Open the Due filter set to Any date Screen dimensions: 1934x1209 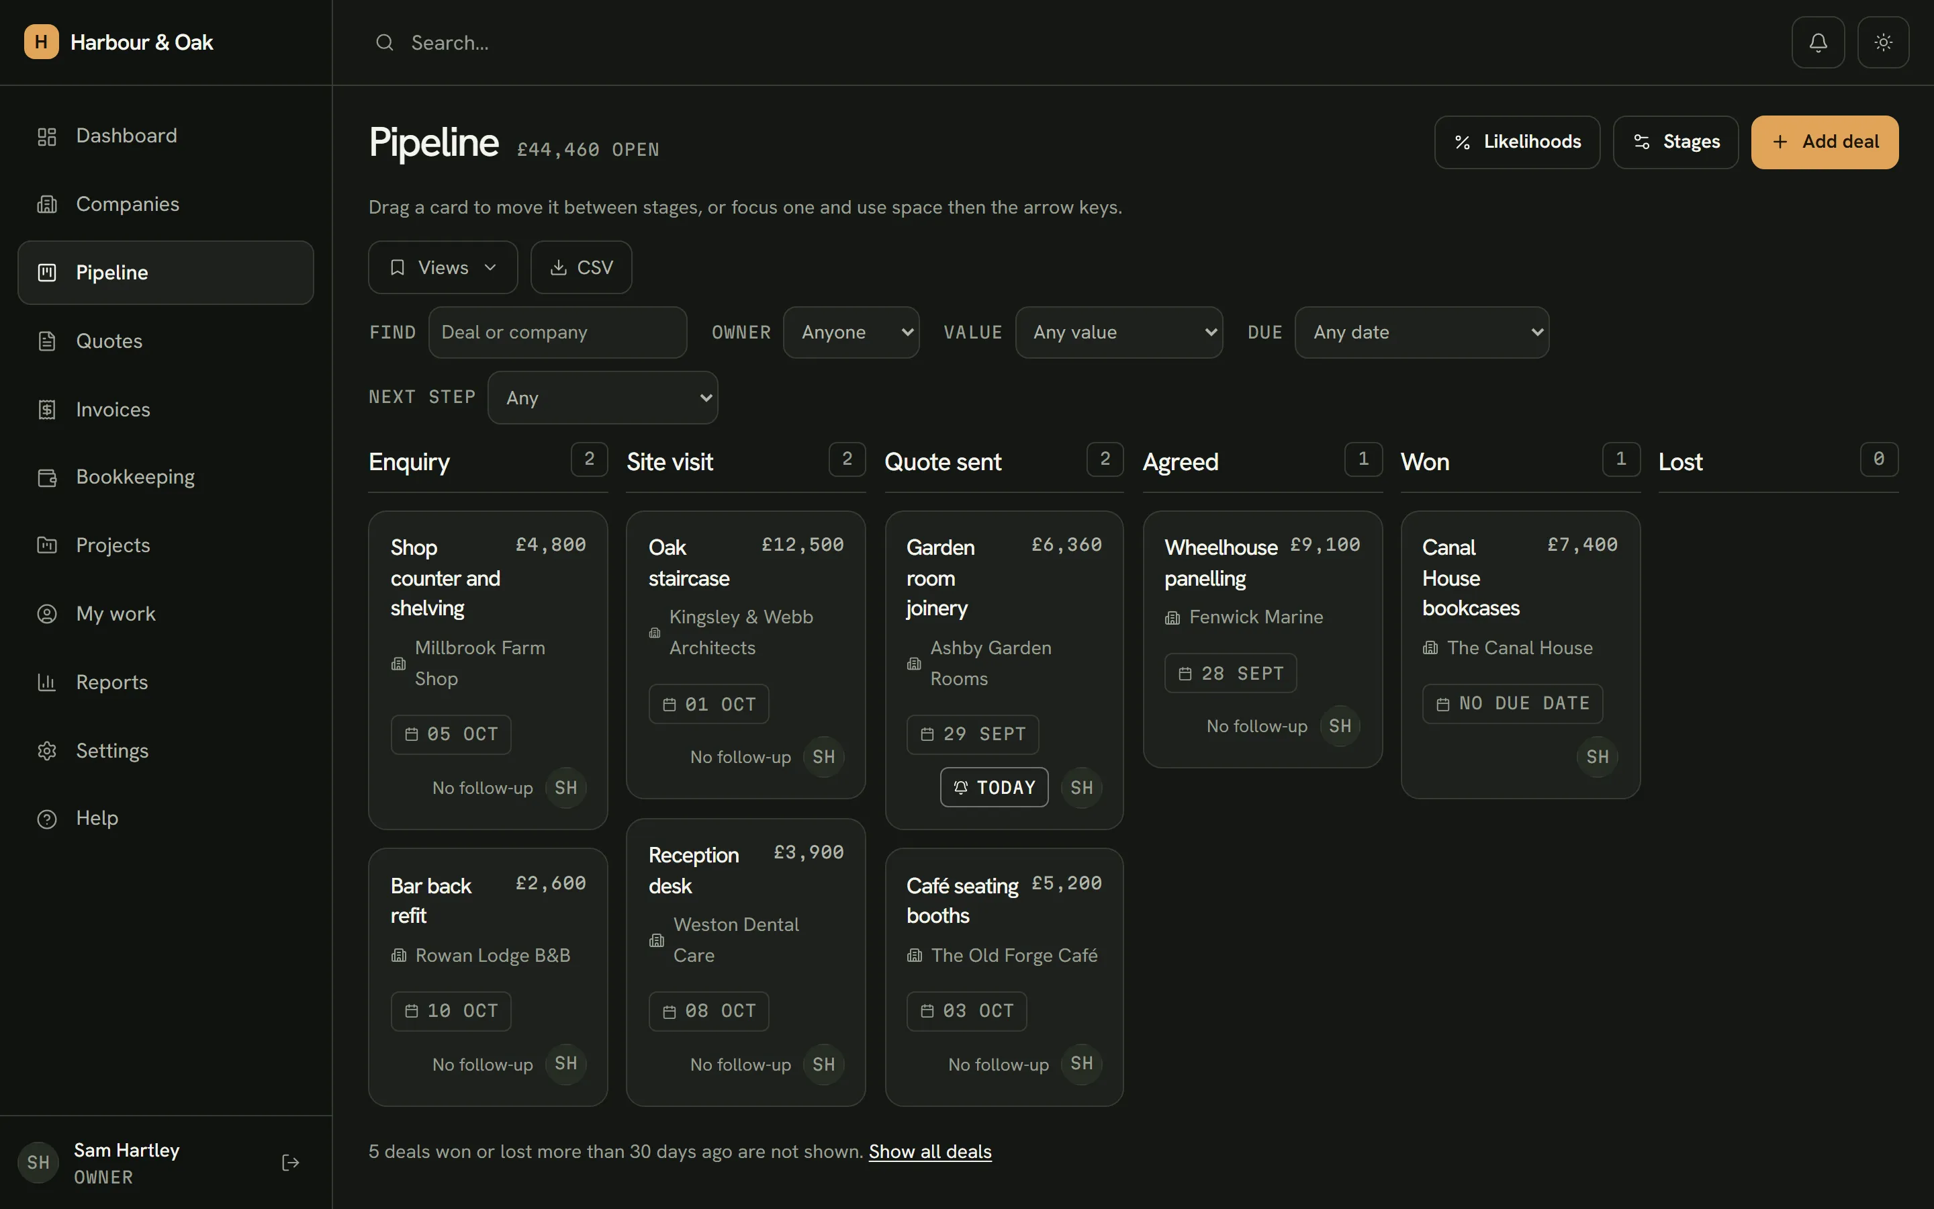click(x=1422, y=332)
